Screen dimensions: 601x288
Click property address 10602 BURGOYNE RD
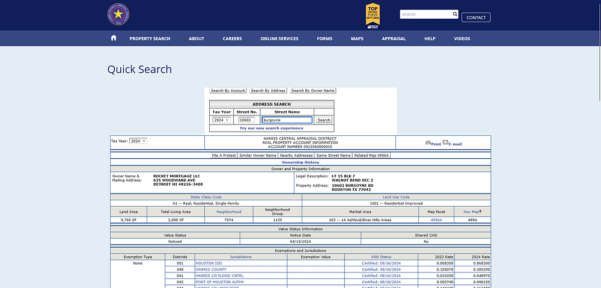(352, 185)
